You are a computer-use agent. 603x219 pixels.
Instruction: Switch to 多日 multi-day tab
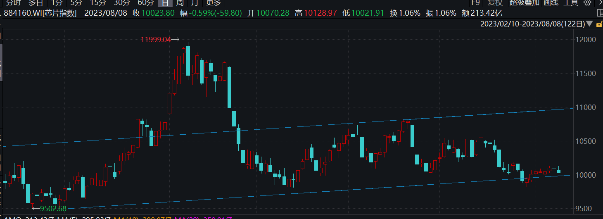(x=36, y=2)
